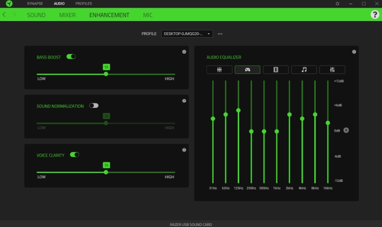Click the 1kHz equalizer band handle

coord(277,131)
